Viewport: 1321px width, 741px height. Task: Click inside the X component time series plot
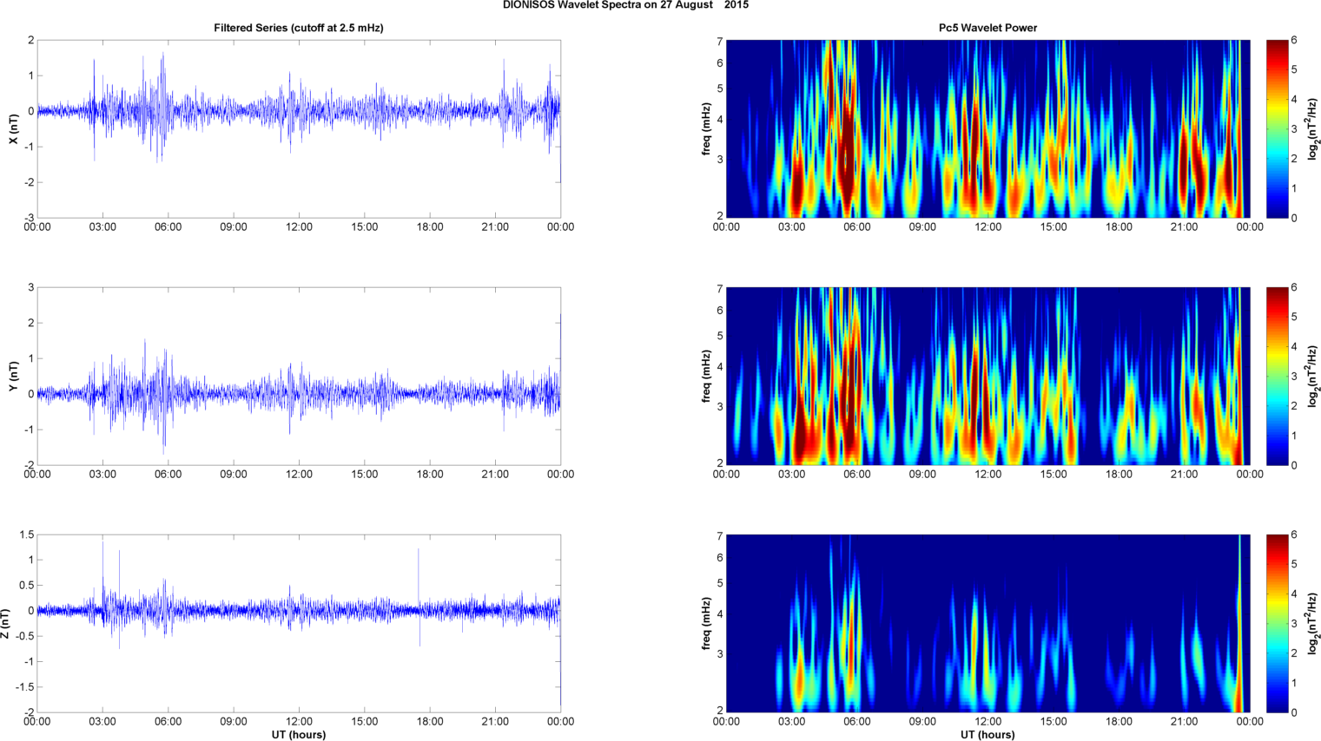pos(299,128)
